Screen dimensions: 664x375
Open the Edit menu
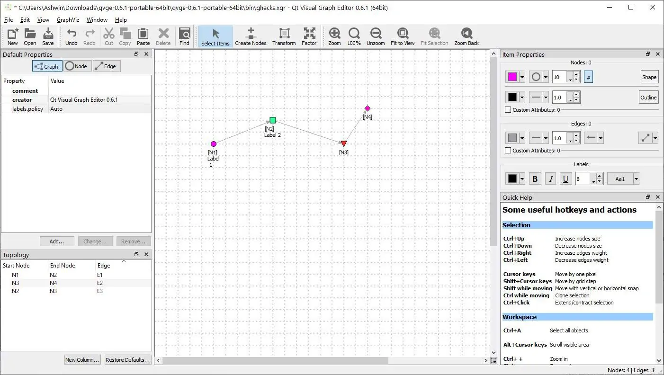[25, 20]
